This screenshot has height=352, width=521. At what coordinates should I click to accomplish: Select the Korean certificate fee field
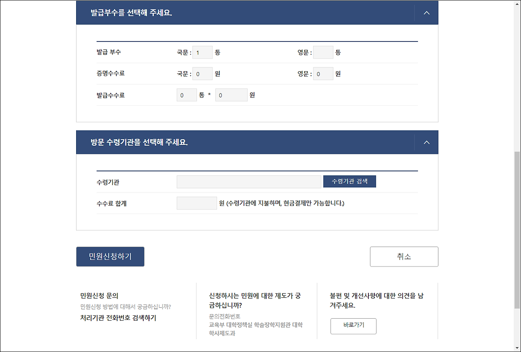[x=202, y=74]
